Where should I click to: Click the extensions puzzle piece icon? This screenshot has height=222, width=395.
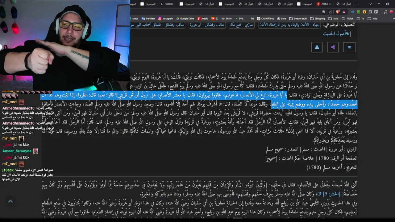coord(370,12)
